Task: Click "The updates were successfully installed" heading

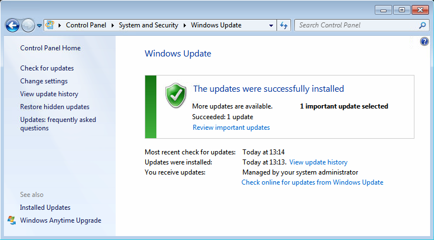Action: point(269,89)
